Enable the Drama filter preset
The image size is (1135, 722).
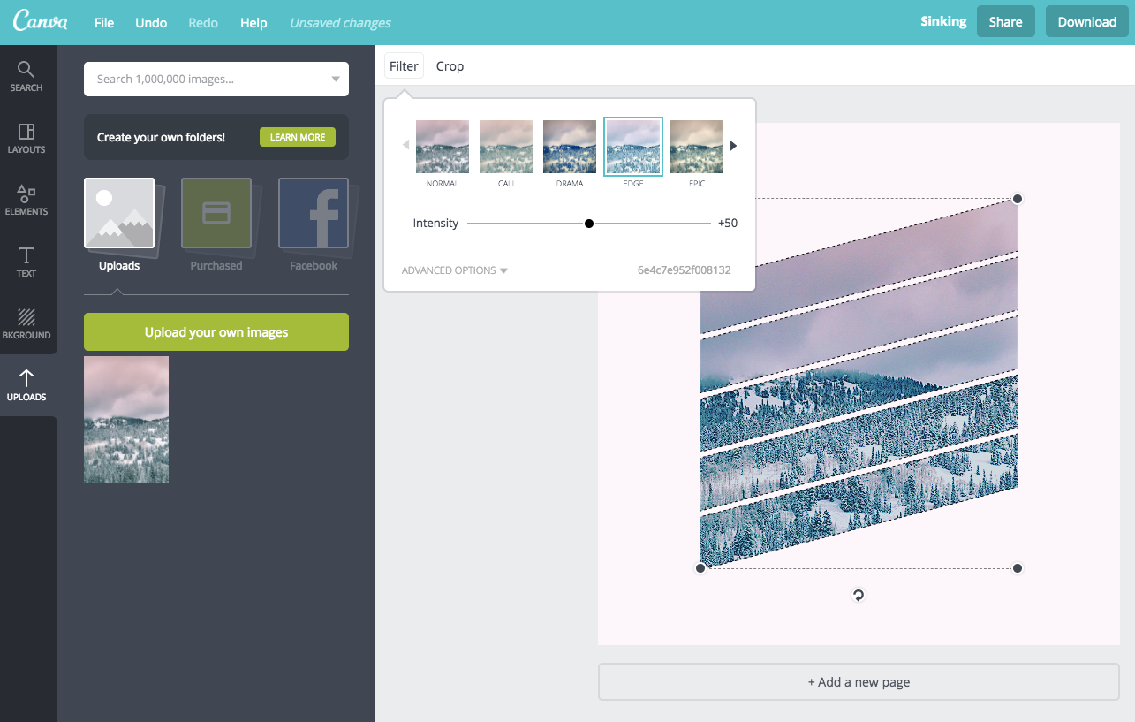pos(569,146)
